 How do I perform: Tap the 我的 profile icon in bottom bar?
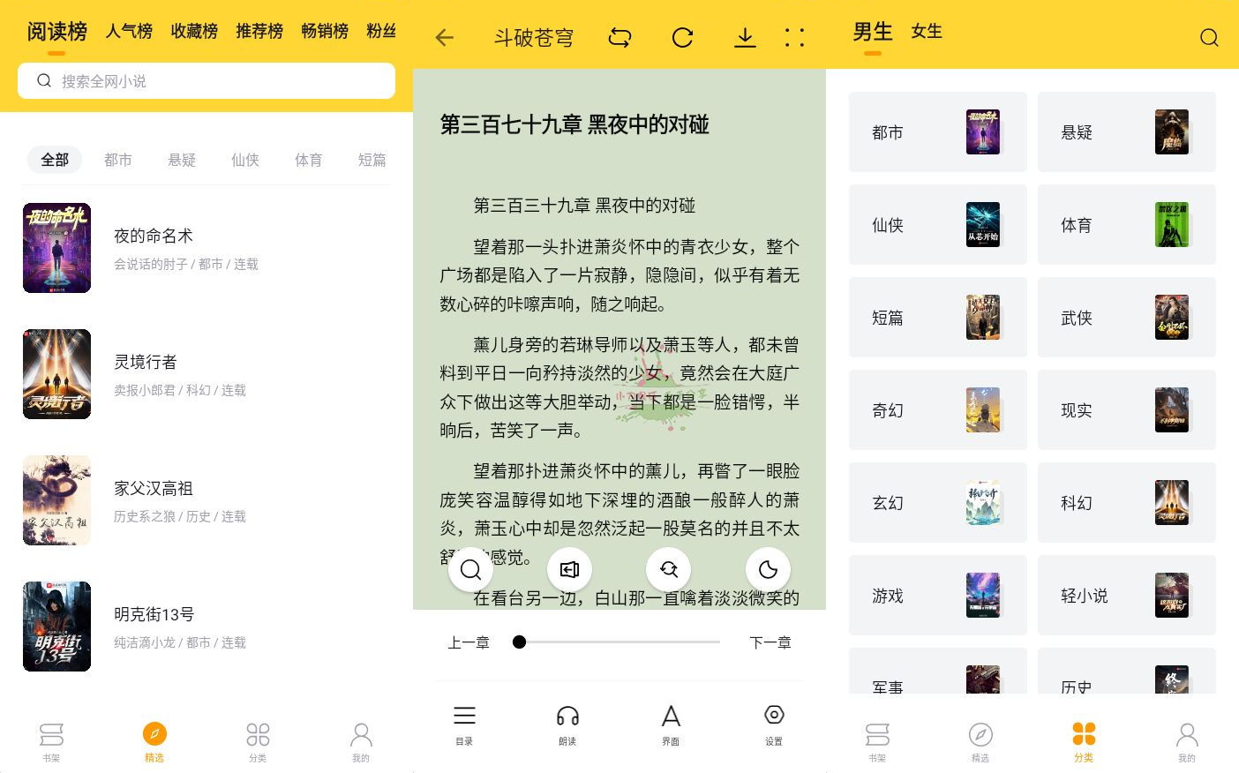(x=360, y=739)
